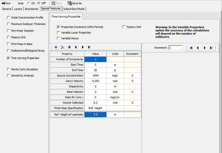
Task: Jump to last increment
Action: [211, 48]
